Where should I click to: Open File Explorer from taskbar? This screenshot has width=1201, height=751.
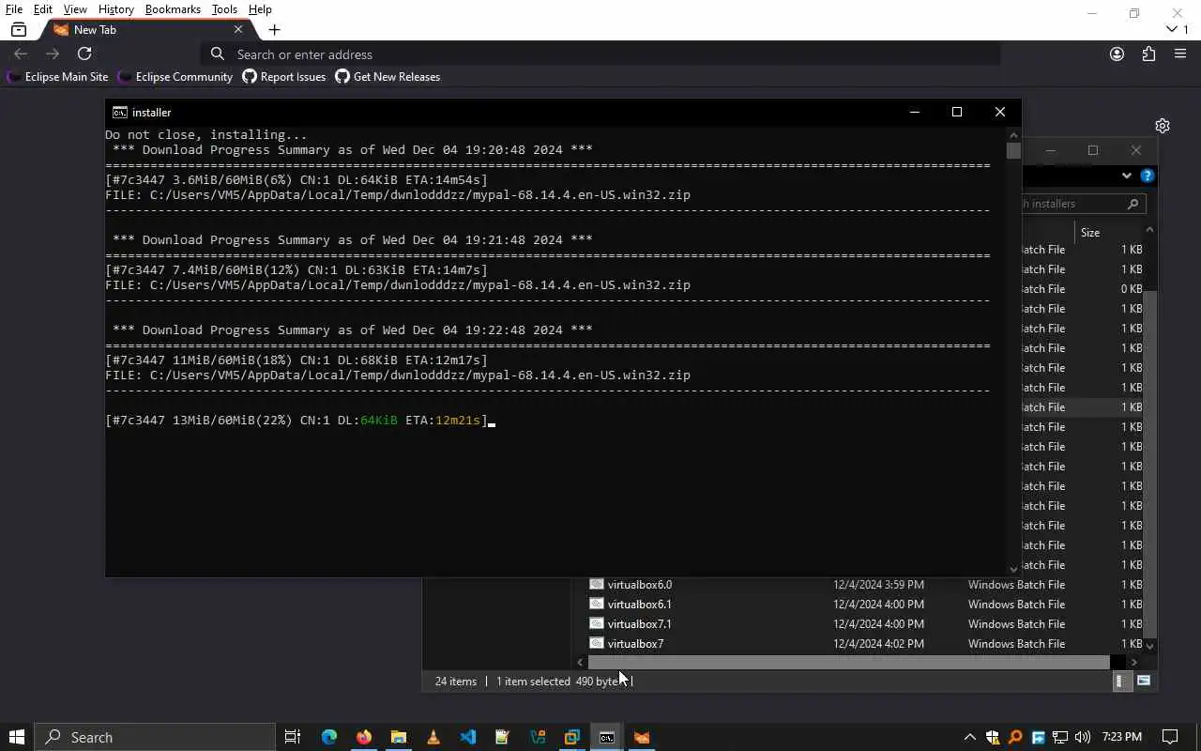click(x=399, y=737)
